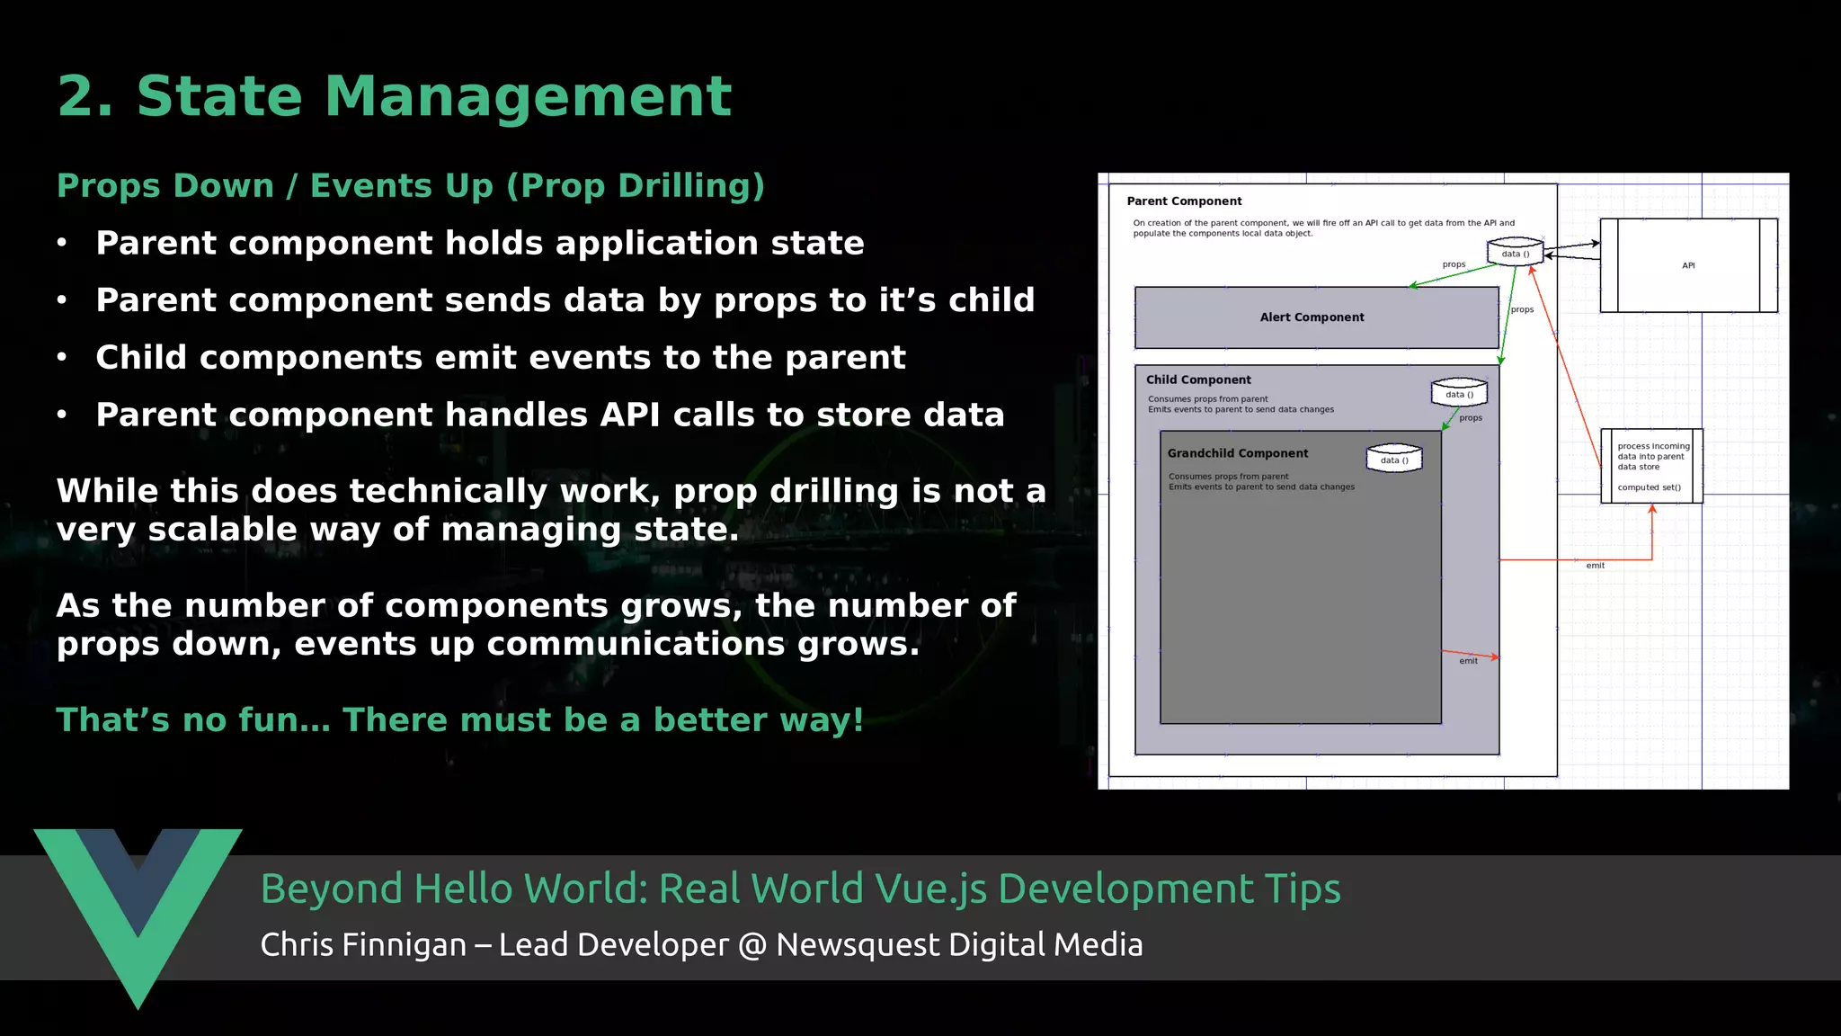The image size is (1841, 1036).
Task: Click the 'Beyond Hello World' footer title
Action: pyautogui.click(x=800, y=889)
